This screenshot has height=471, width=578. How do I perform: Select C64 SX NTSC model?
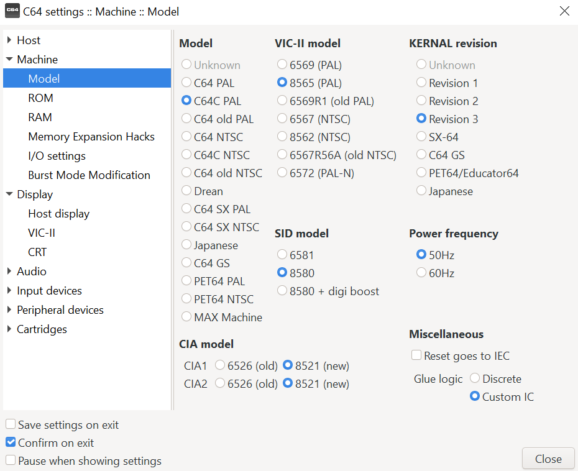click(220, 227)
